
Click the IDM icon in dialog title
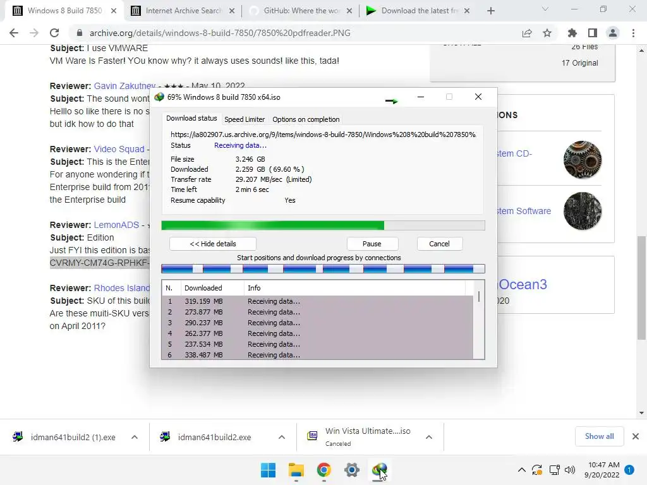coord(159,97)
